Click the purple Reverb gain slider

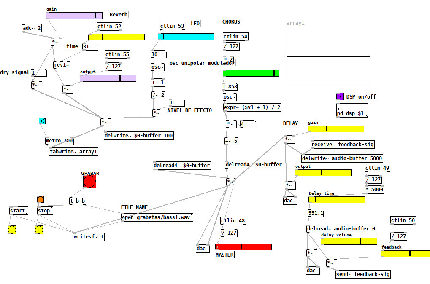pyautogui.click(x=74, y=16)
